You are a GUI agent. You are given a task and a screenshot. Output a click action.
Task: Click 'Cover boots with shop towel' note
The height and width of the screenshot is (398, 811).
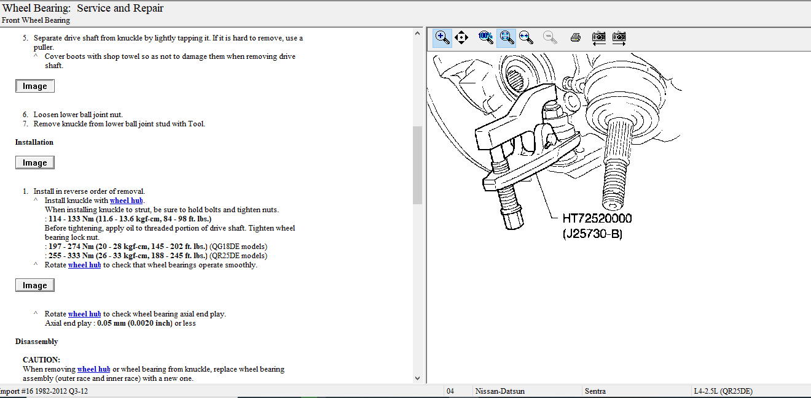coord(170,61)
